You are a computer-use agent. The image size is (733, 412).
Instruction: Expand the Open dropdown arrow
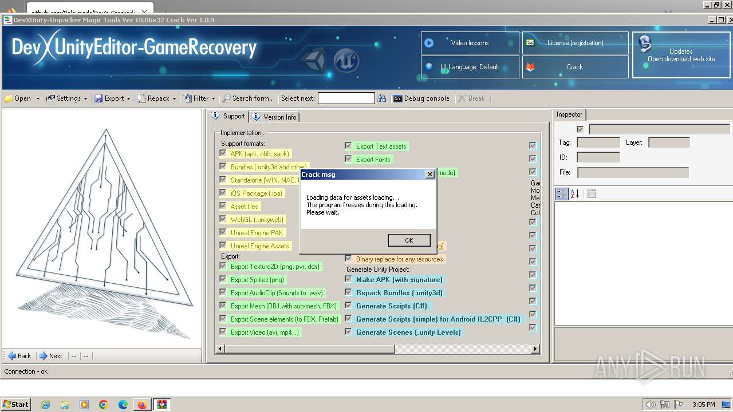tap(38, 98)
